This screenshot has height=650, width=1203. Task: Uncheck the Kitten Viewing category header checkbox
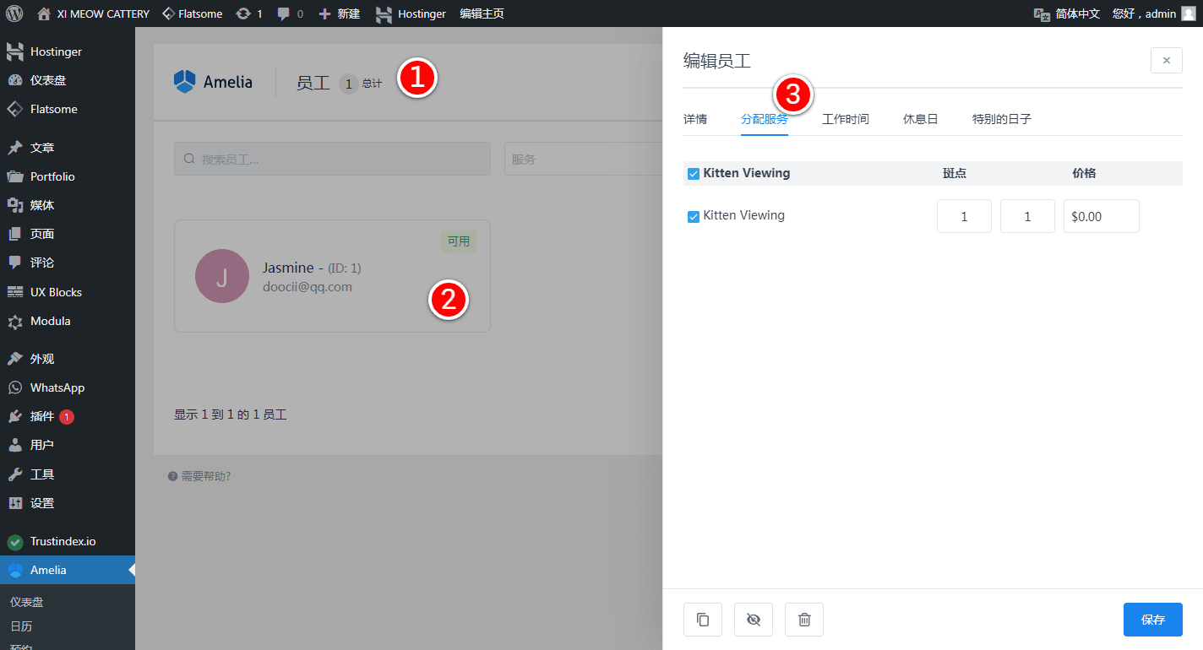[694, 174]
